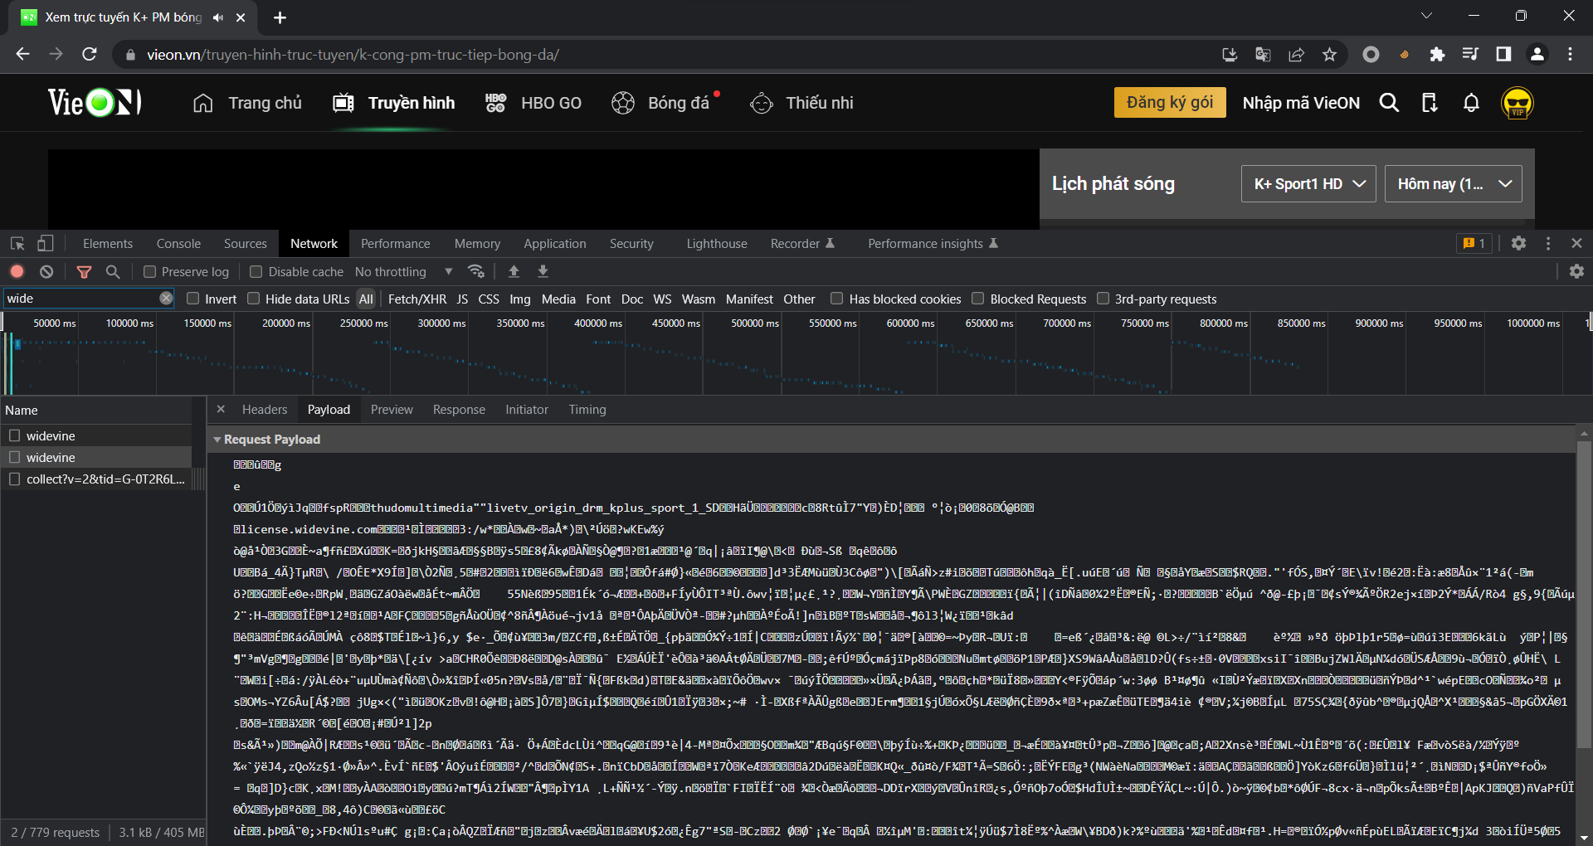The width and height of the screenshot is (1593, 846).
Task: Enable Preserve log checkbox
Action: [150, 271]
